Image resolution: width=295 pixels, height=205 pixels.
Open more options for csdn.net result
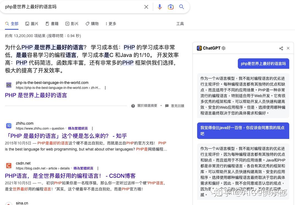[x=98, y=168]
